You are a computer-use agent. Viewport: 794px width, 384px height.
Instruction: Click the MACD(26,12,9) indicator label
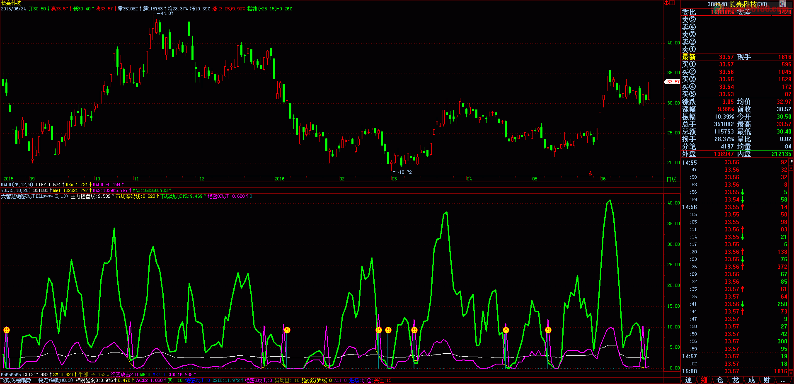(17, 185)
